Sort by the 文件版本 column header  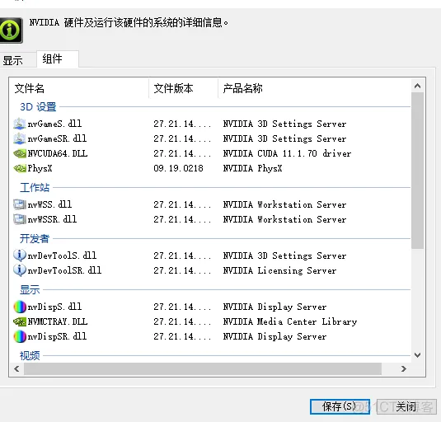(x=183, y=88)
